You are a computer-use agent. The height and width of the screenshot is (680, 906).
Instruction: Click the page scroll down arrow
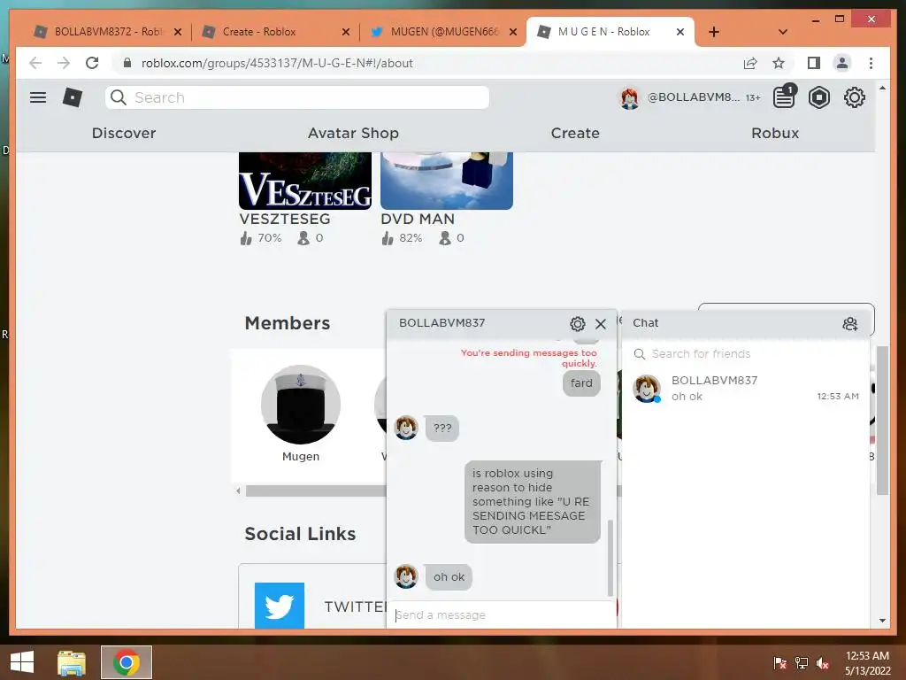[882, 621]
